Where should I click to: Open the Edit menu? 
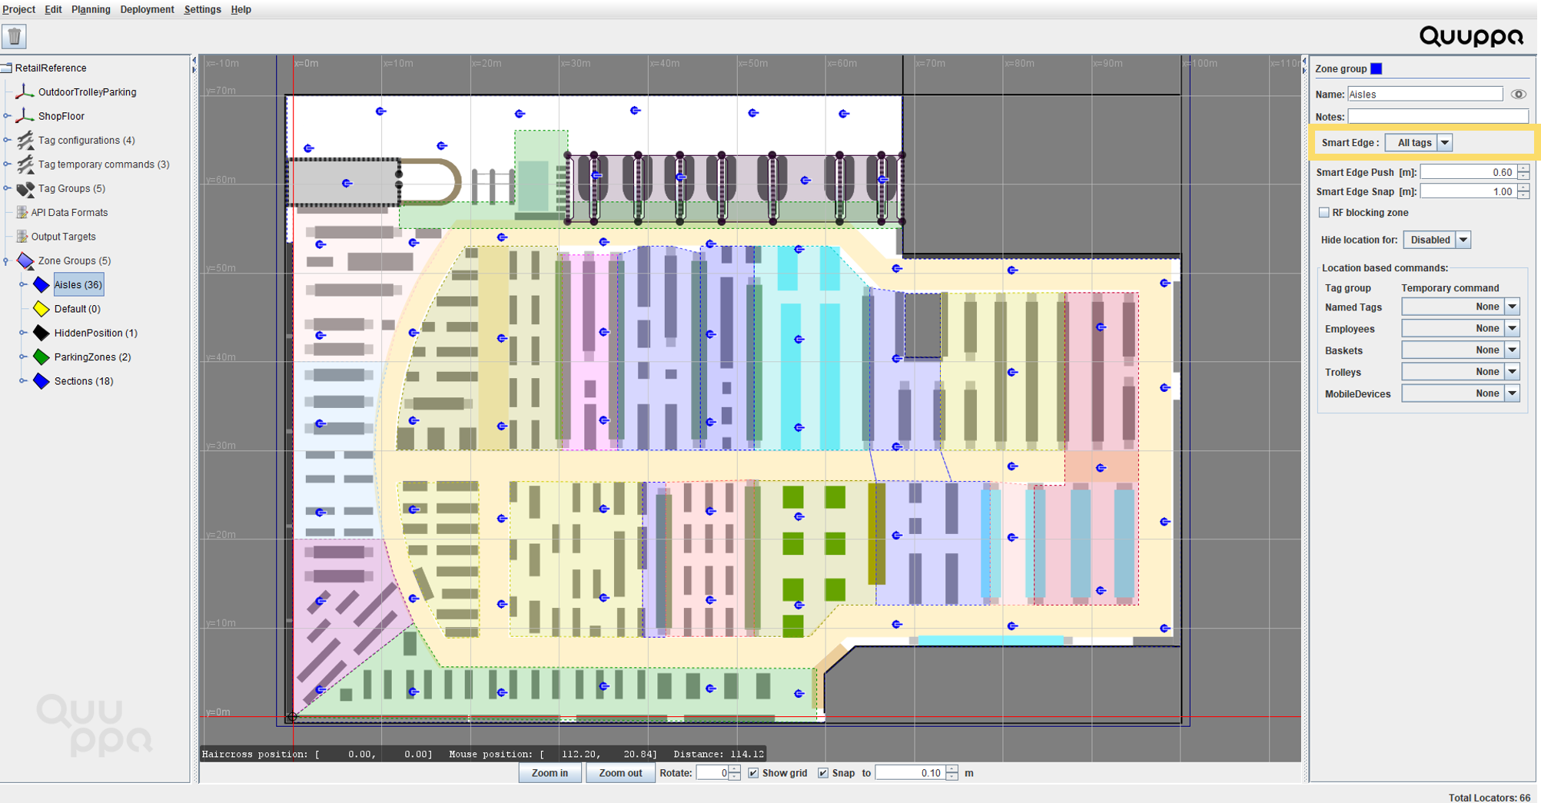point(53,9)
